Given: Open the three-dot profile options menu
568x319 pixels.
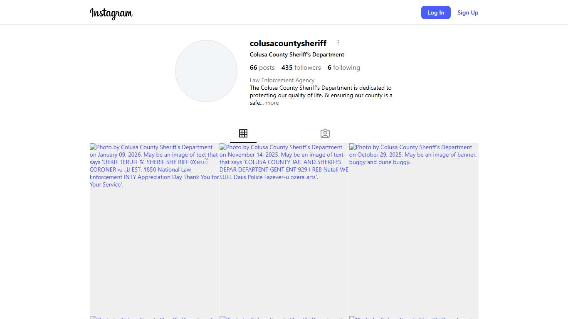Looking at the screenshot, I should (x=338, y=42).
